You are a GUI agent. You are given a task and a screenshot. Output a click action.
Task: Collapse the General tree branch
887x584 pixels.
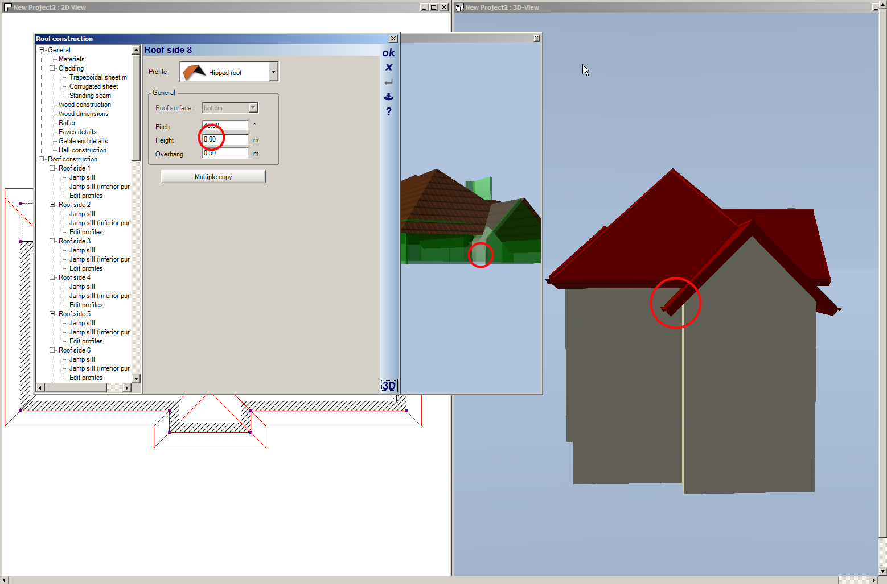pos(41,49)
